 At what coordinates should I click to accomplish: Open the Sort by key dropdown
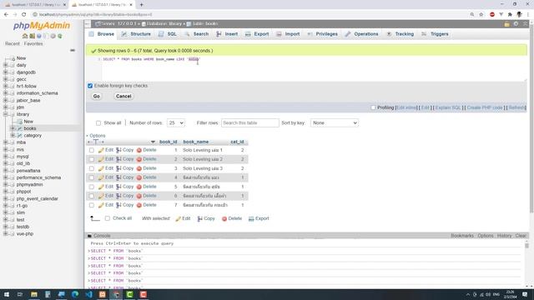pos(335,122)
